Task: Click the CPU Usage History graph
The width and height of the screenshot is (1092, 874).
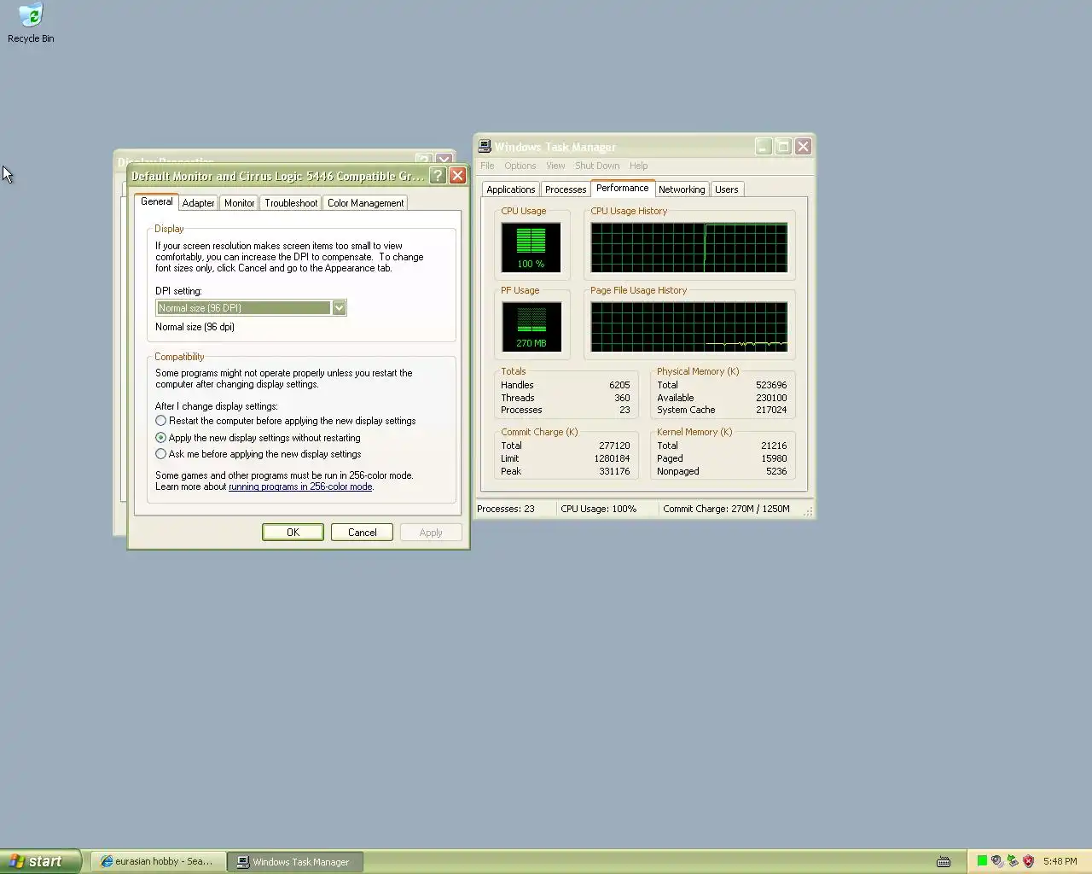Action: [x=689, y=248]
